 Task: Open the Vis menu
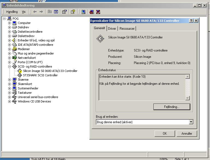click(24, 12)
